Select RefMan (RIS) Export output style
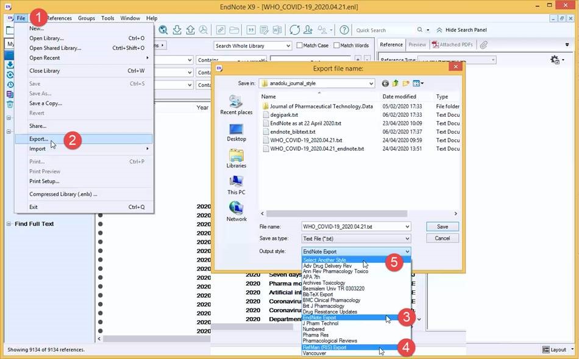This screenshot has width=579, height=359. click(356, 347)
